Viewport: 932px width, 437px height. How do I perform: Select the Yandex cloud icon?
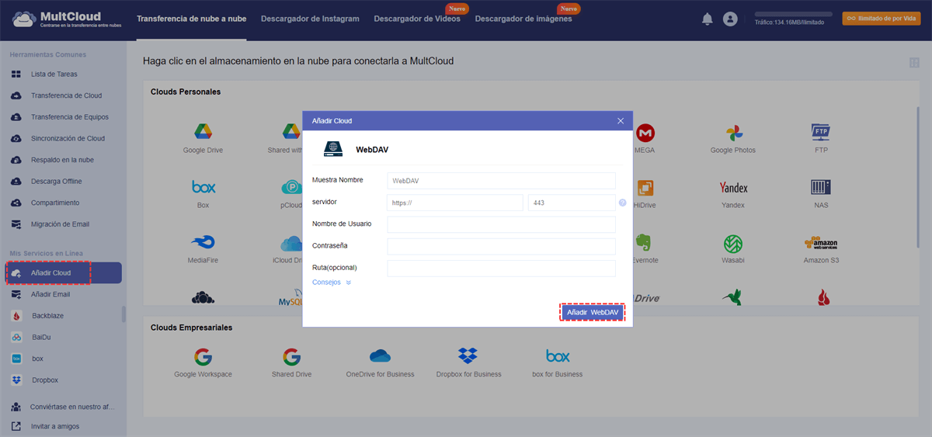click(733, 187)
